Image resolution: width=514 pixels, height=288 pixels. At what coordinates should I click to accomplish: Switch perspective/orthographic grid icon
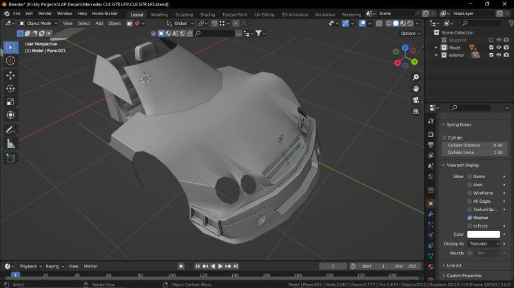tap(415, 111)
